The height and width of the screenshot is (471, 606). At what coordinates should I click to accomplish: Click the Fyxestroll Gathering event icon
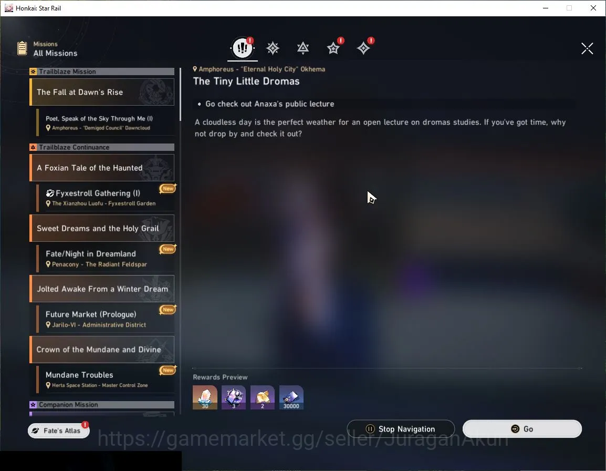50,193
